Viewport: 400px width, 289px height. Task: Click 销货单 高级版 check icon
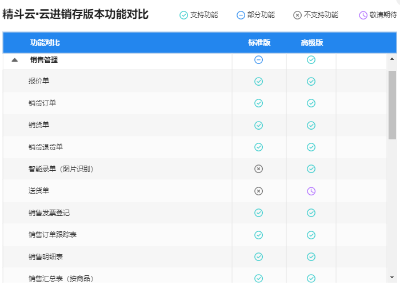(311, 125)
